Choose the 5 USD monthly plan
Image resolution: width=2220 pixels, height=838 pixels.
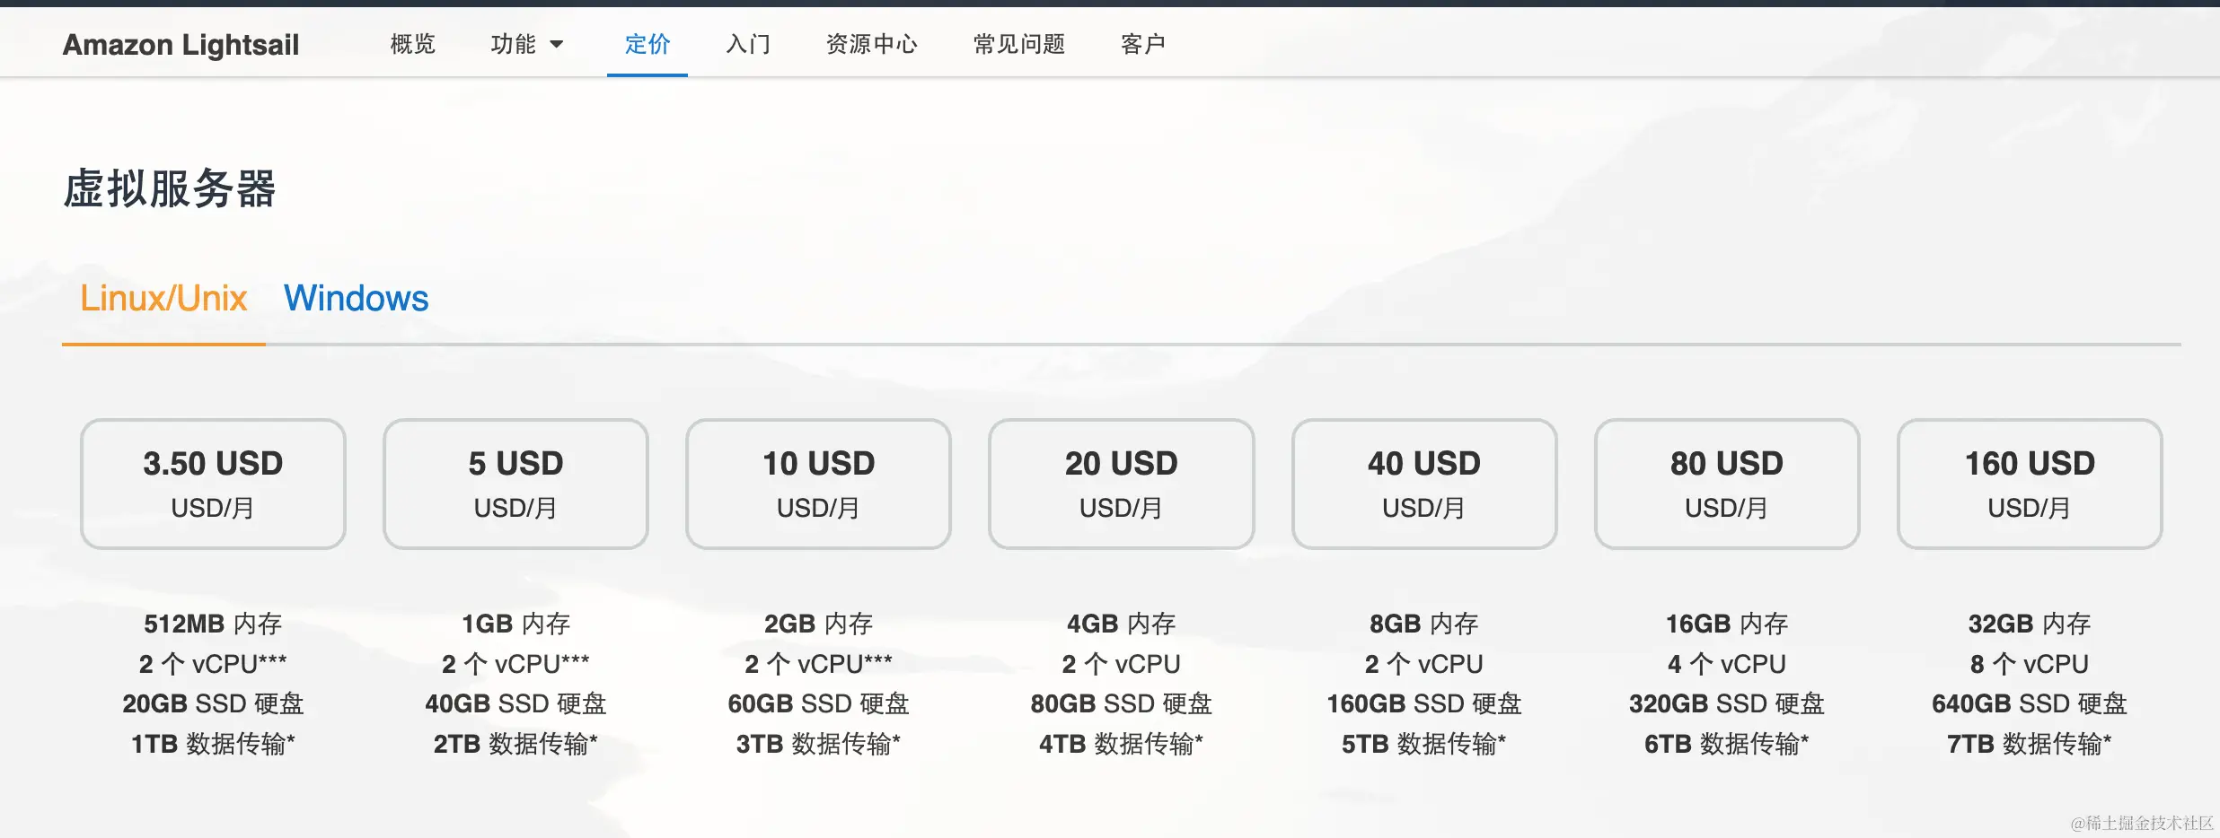coord(515,484)
